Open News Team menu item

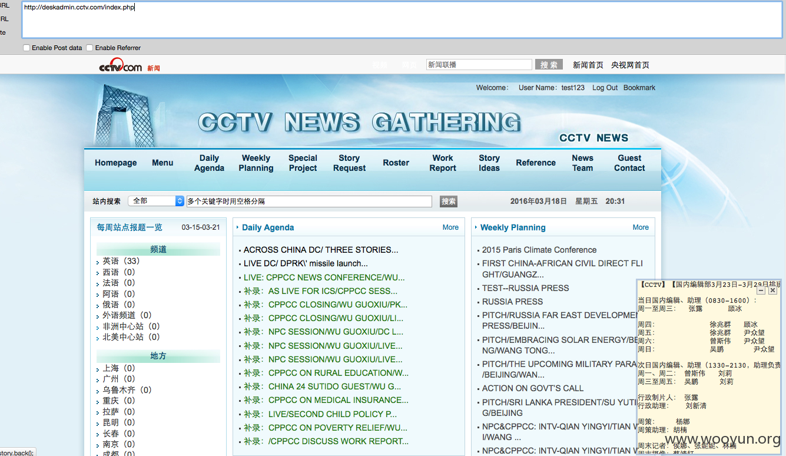click(x=583, y=163)
